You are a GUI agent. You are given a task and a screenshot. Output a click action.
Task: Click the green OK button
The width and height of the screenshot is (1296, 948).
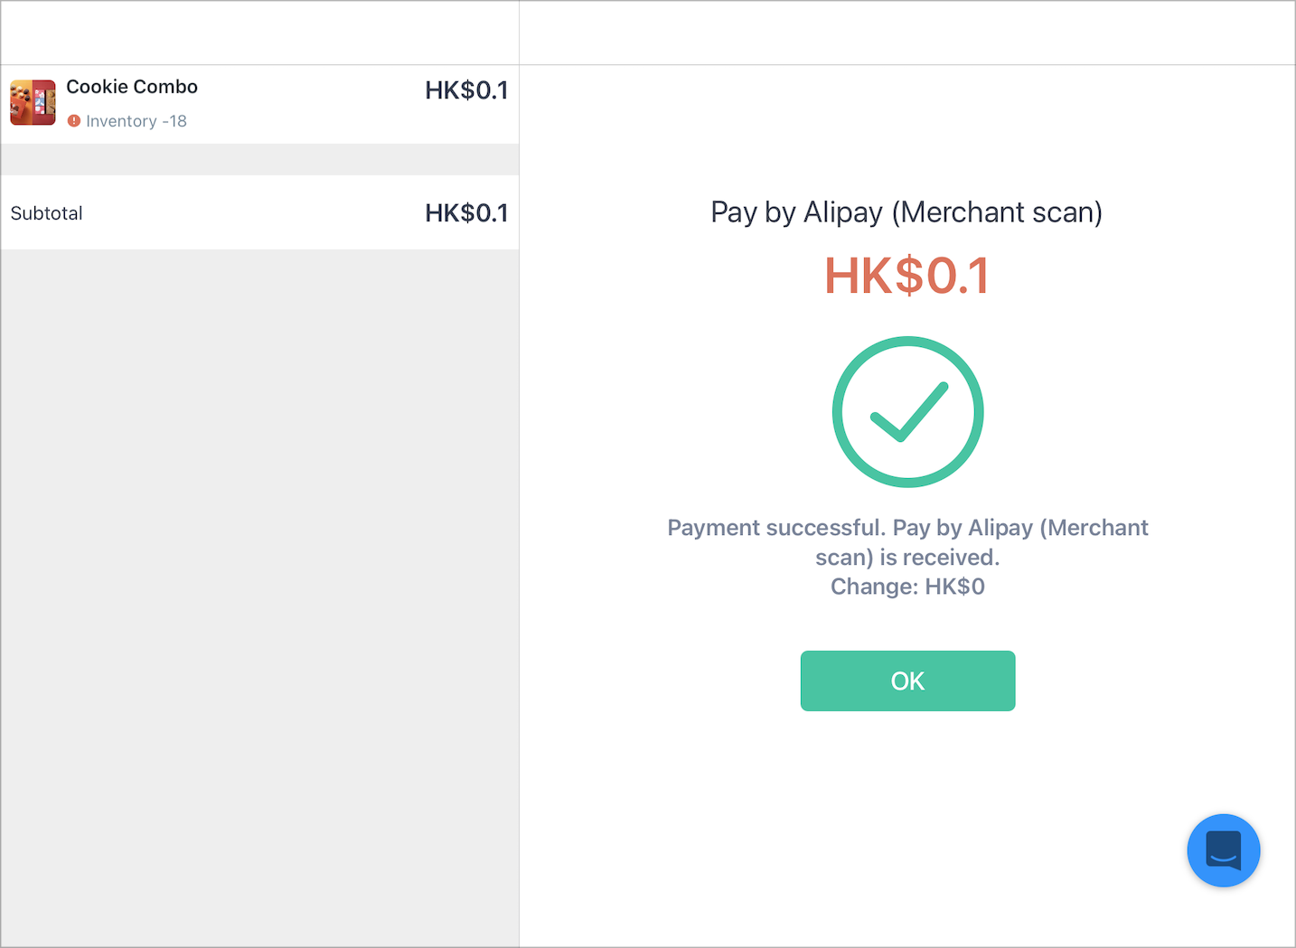907,680
